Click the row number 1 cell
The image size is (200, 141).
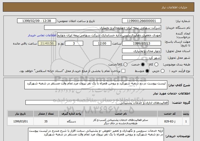(186, 121)
